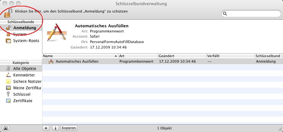Sort entries by Art column header
Image resolution: width=283 pixels, height=132 pixels.
pos(138,56)
